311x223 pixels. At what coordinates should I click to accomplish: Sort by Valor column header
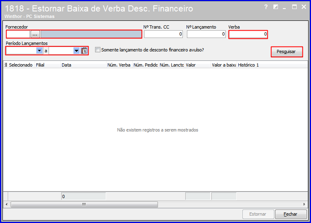pyautogui.click(x=198, y=65)
